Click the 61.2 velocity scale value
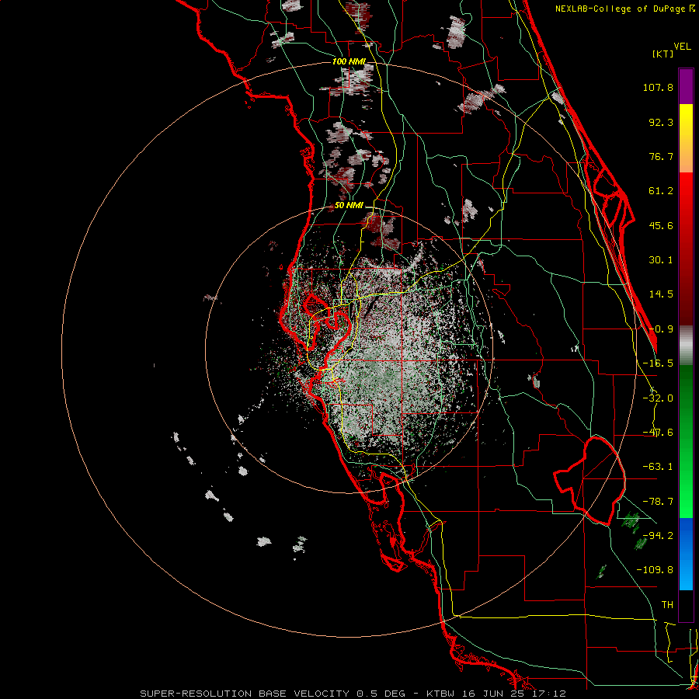The width and height of the screenshot is (699, 699). pos(661,191)
